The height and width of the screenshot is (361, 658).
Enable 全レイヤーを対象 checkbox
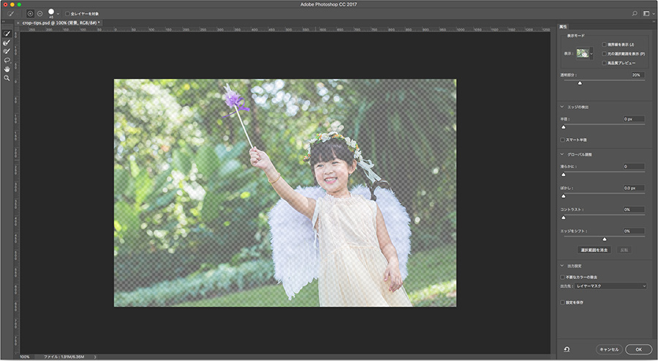(x=67, y=14)
